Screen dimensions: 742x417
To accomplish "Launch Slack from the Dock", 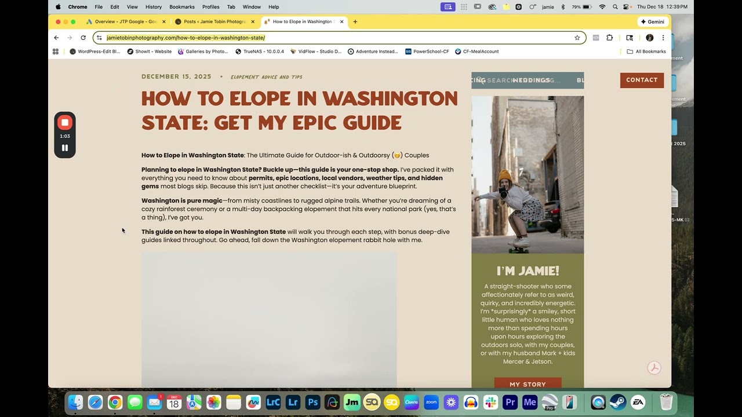I will pos(490,402).
